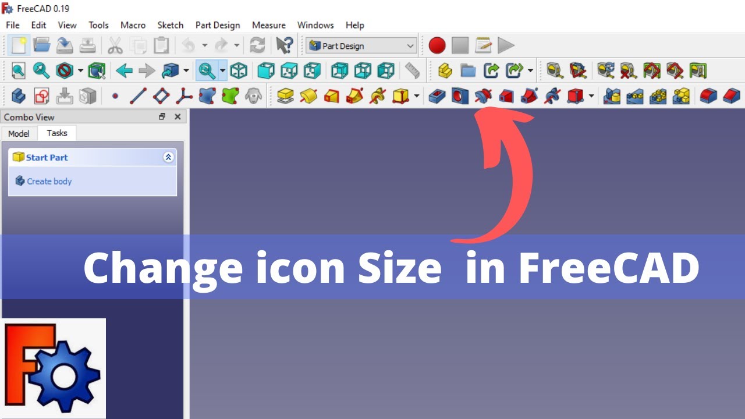Click the What's This help cursor icon
The width and height of the screenshot is (745, 419).
284,45
